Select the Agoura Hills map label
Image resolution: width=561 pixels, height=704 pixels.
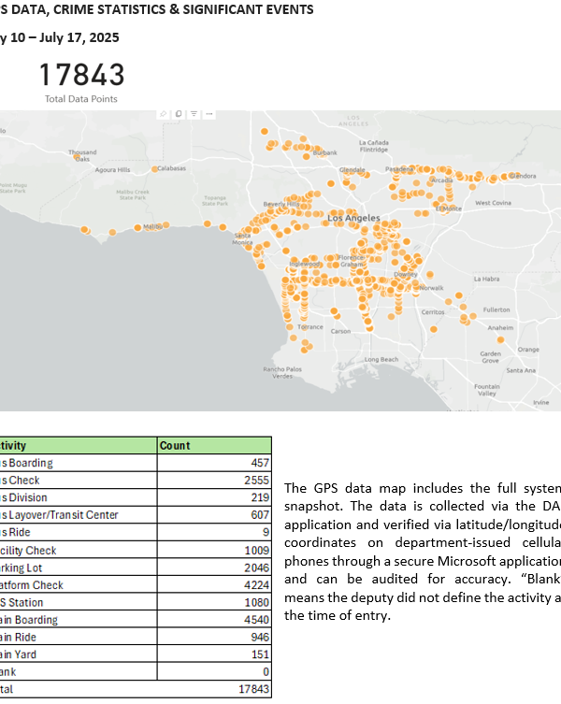[111, 170]
